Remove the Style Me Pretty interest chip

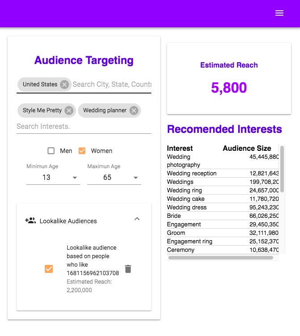(69, 111)
